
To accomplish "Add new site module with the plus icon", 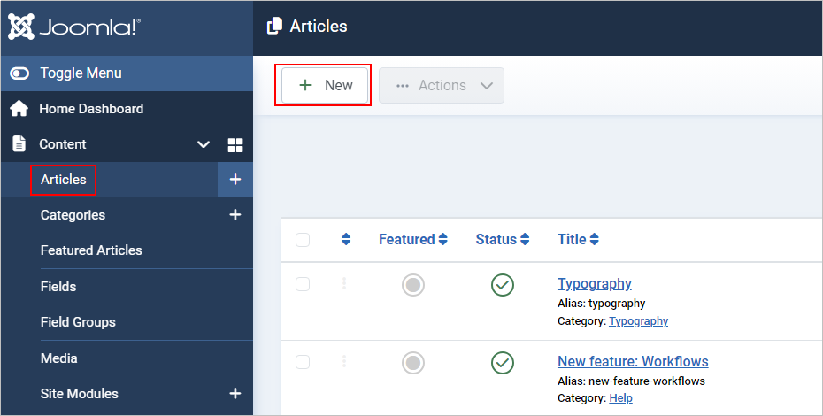I will 235,393.
